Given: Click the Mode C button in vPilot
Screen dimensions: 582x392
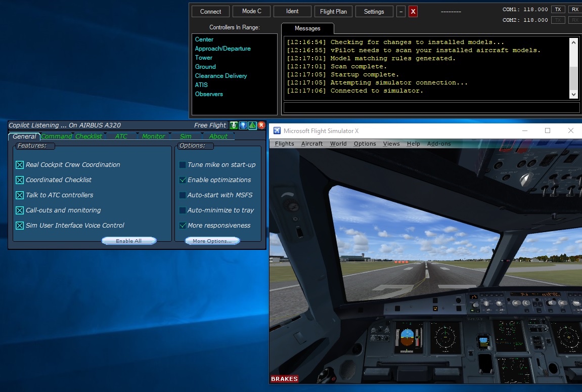Looking at the screenshot, I should pyautogui.click(x=252, y=12).
